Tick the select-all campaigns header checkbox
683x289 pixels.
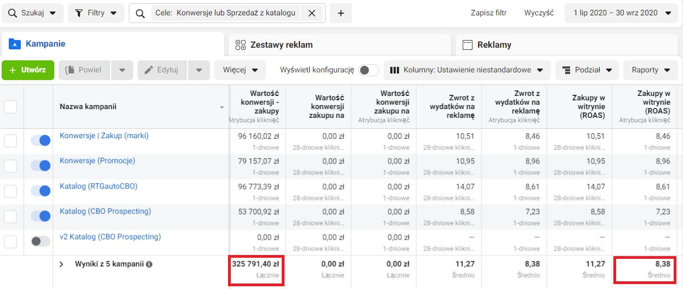pos(10,107)
